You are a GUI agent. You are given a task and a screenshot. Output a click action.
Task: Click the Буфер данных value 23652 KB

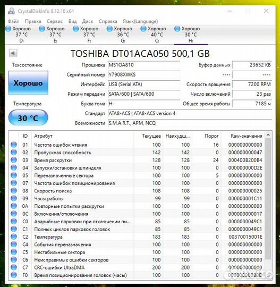(x=252, y=65)
